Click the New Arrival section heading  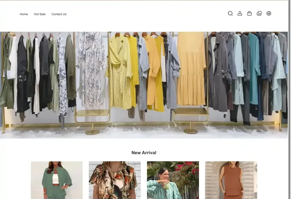point(144,153)
